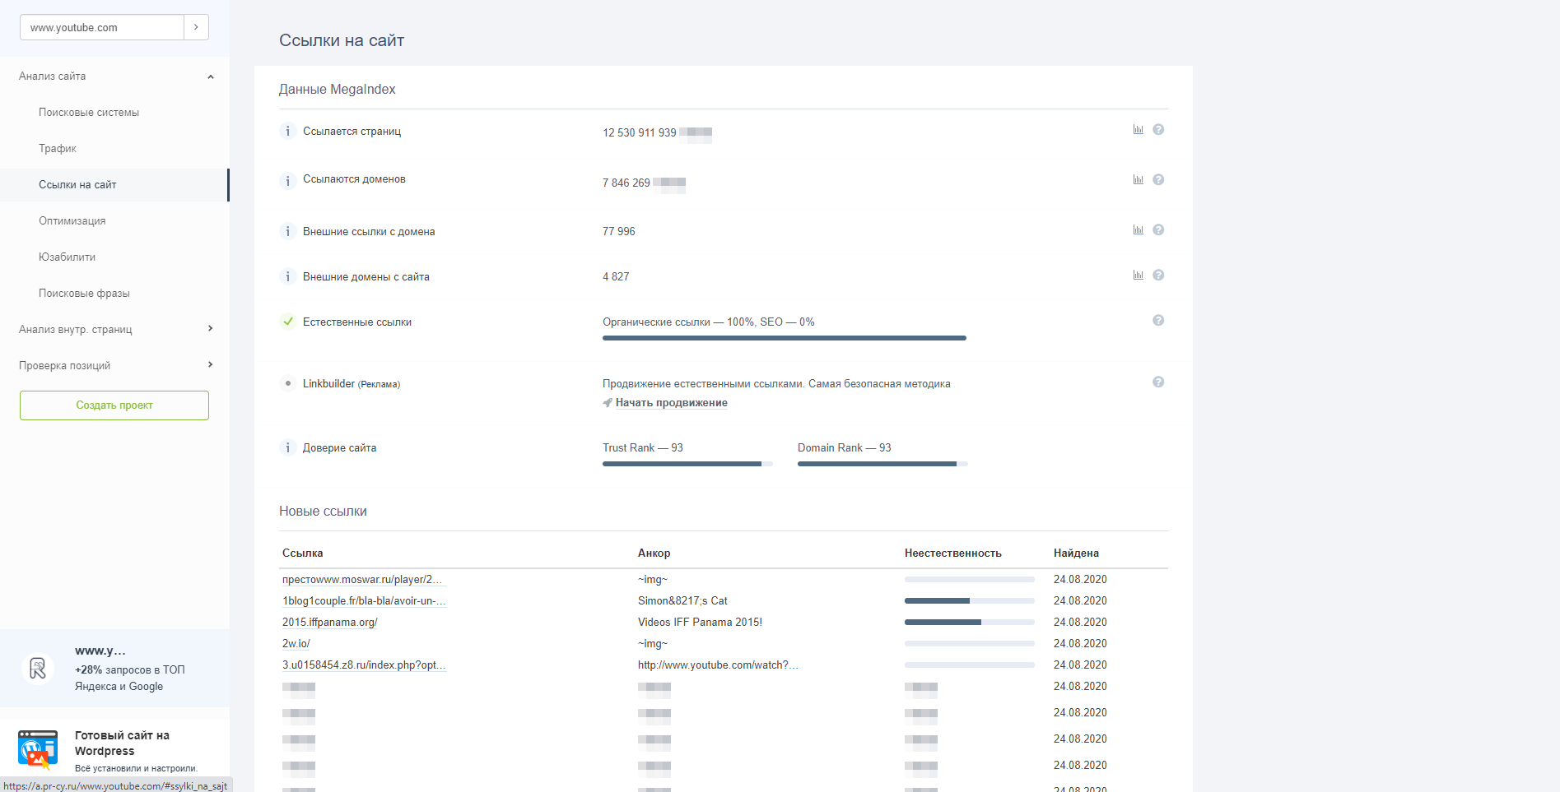The width and height of the screenshot is (1560, 792).
Task: Open the Юзабилити menu item
Action: 68,257
